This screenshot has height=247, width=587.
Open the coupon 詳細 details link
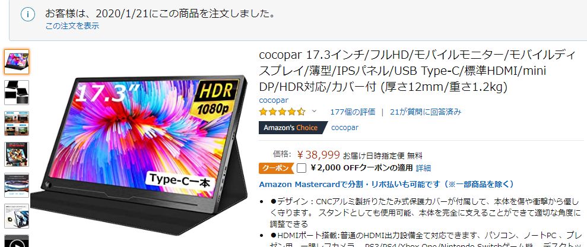(423, 168)
